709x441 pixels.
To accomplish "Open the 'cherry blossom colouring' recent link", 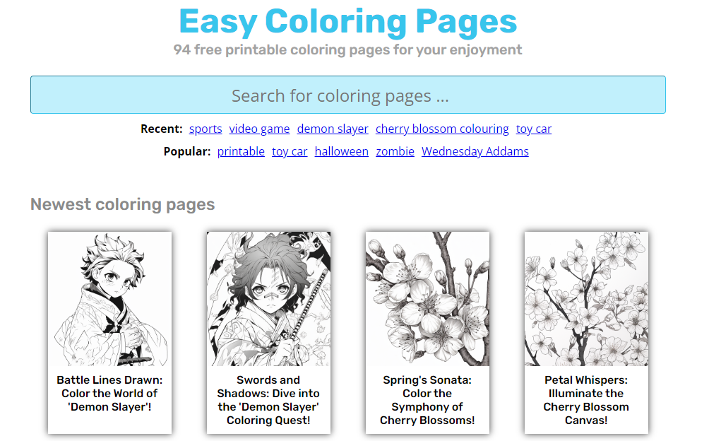I will 442,129.
